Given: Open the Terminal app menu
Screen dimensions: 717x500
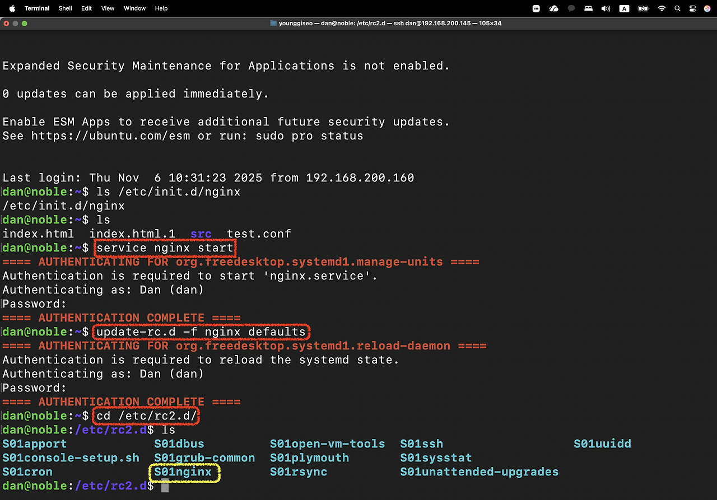Looking at the screenshot, I should point(37,8).
